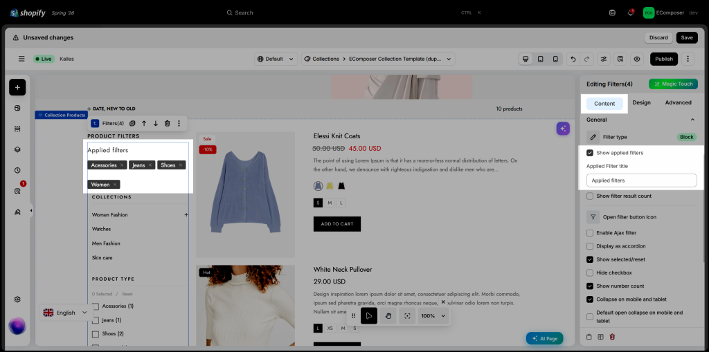The width and height of the screenshot is (709, 352).
Task: Expand Women Fashion collection
Action: point(186,214)
